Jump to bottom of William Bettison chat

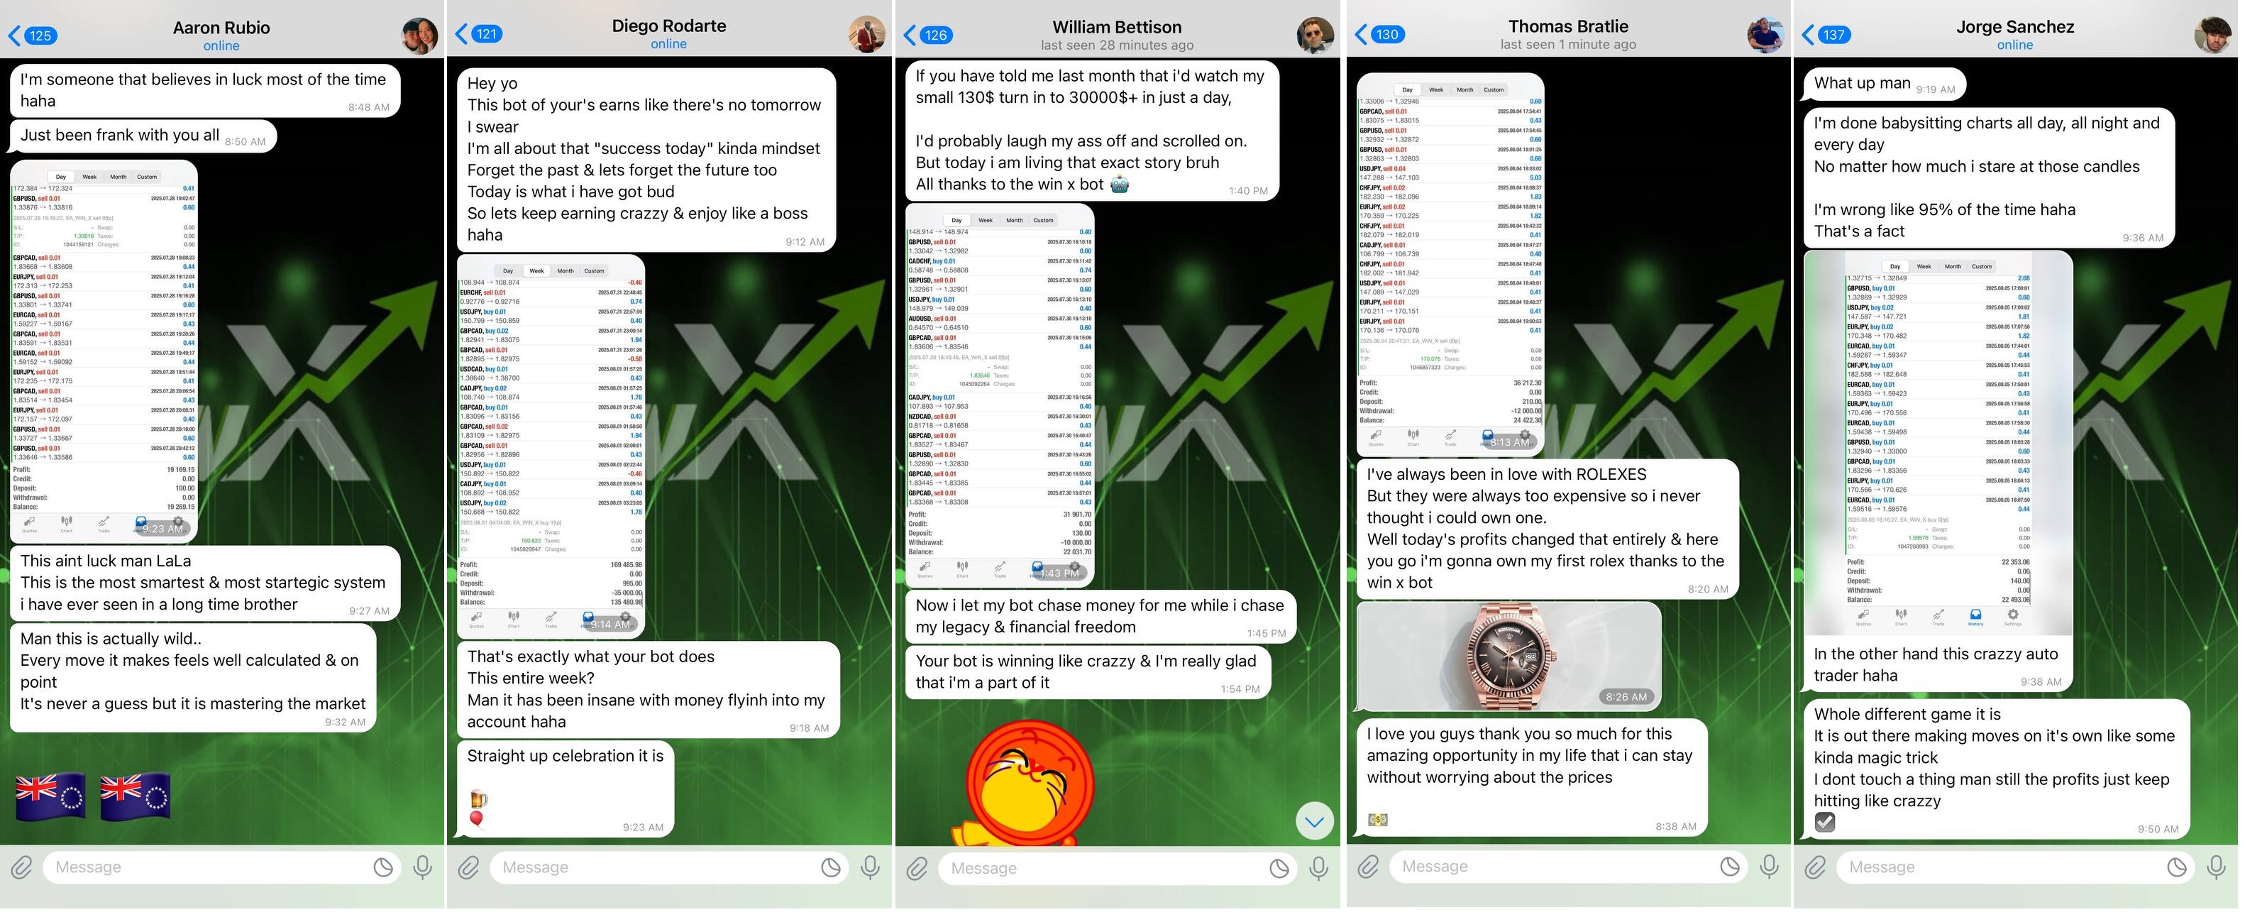click(1314, 822)
